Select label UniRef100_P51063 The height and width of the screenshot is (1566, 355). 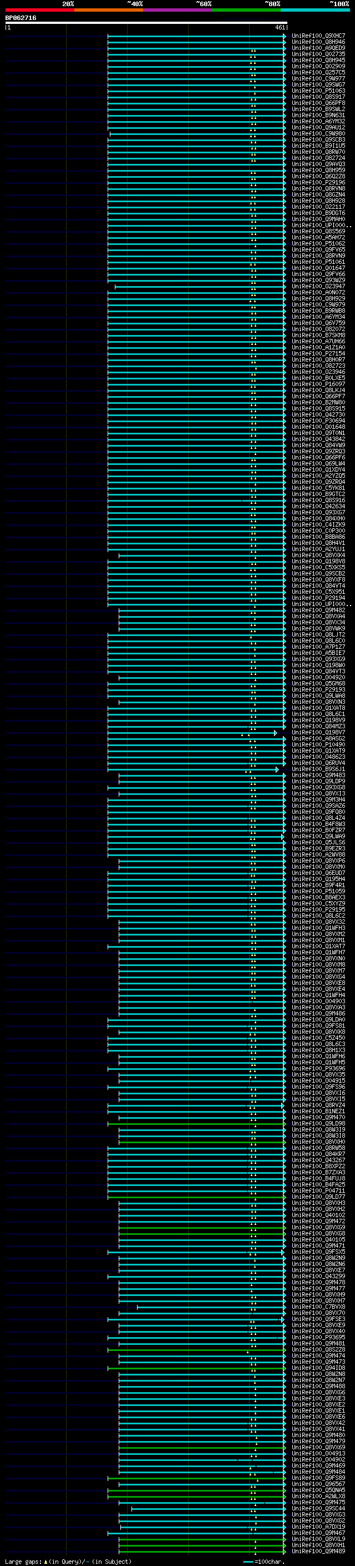click(x=318, y=91)
